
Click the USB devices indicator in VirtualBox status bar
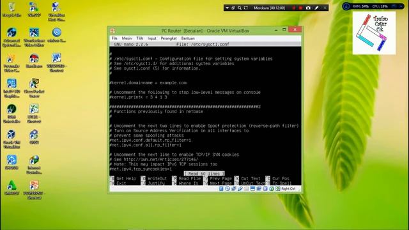click(240, 188)
